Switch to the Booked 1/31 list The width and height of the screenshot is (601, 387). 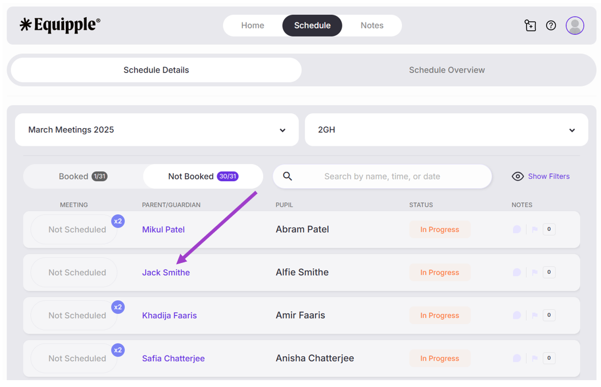[x=83, y=177]
